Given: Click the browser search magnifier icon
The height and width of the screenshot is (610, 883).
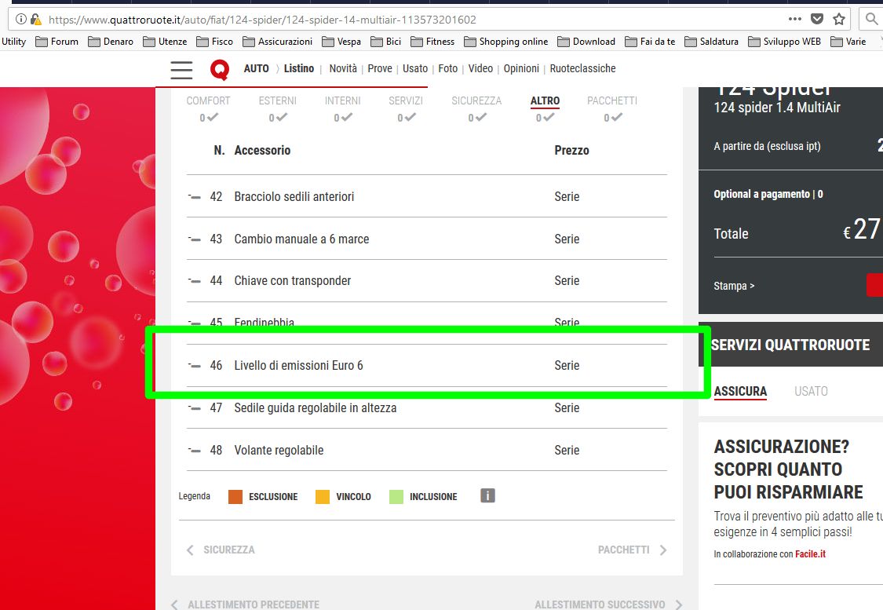Looking at the screenshot, I should [872, 19].
